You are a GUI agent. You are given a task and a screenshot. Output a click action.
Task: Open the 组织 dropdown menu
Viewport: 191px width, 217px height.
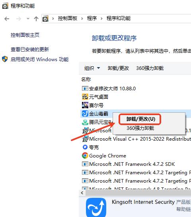(x=92, y=68)
